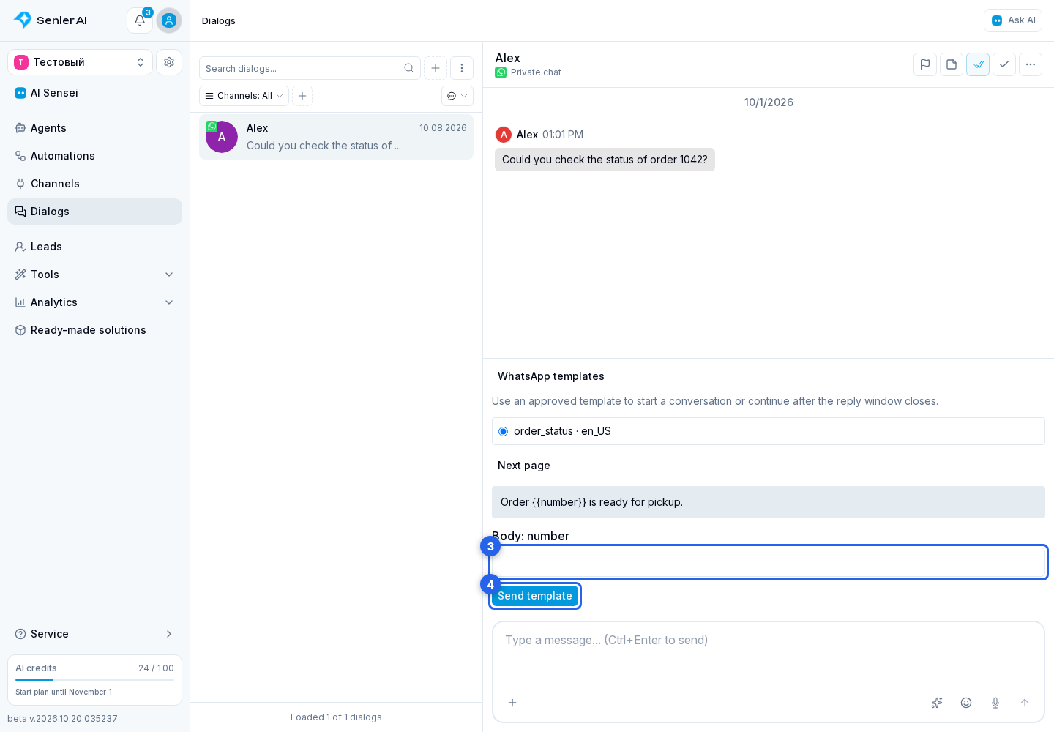The width and height of the screenshot is (1054, 732).
Task: Open workspace settings gear
Action: click(x=169, y=62)
